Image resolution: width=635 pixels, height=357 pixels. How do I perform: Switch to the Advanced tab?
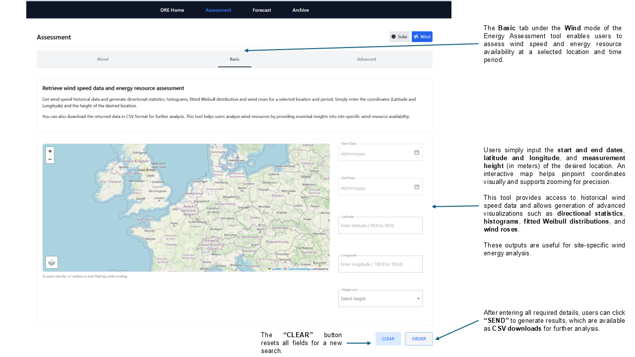coord(367,59)
